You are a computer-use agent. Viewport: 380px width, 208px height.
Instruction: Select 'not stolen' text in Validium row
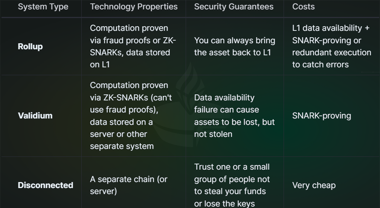pos(213,134)
